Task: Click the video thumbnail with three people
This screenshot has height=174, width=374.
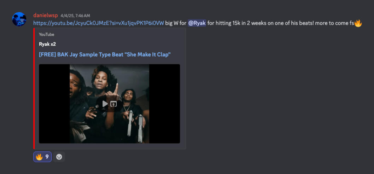Action: [x=110, y=104]
